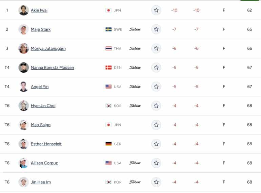Open Akie Iwai's player profile link

39,10
